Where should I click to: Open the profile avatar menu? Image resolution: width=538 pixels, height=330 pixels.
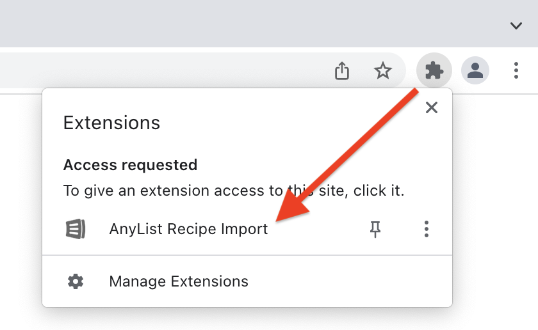coord(475,70)
